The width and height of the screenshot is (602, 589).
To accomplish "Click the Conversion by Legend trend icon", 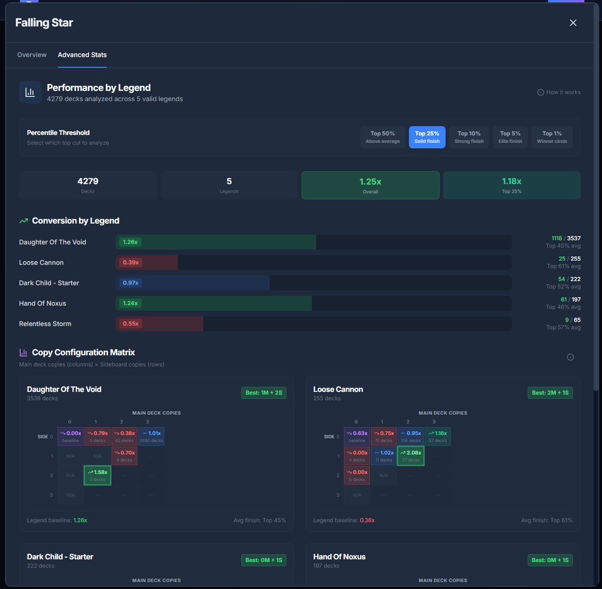I will pyautogui.click(x=24, y=221).
